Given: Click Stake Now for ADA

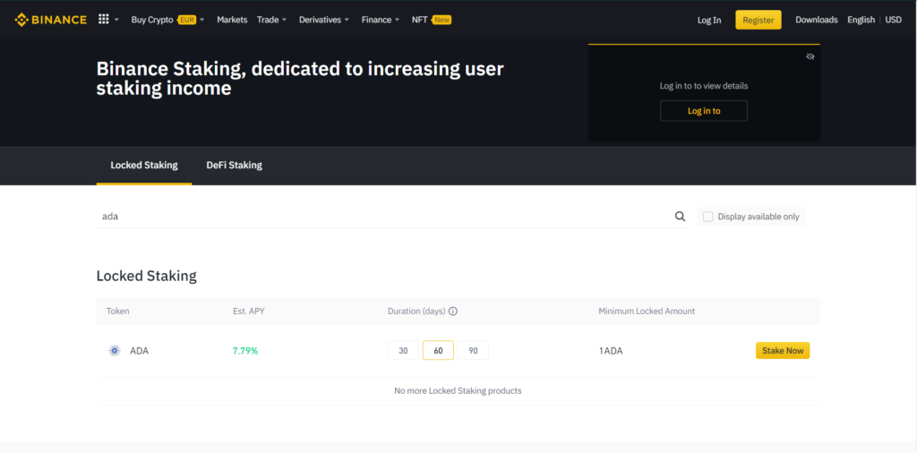Looking at the screenshot, I should [783, 351].
